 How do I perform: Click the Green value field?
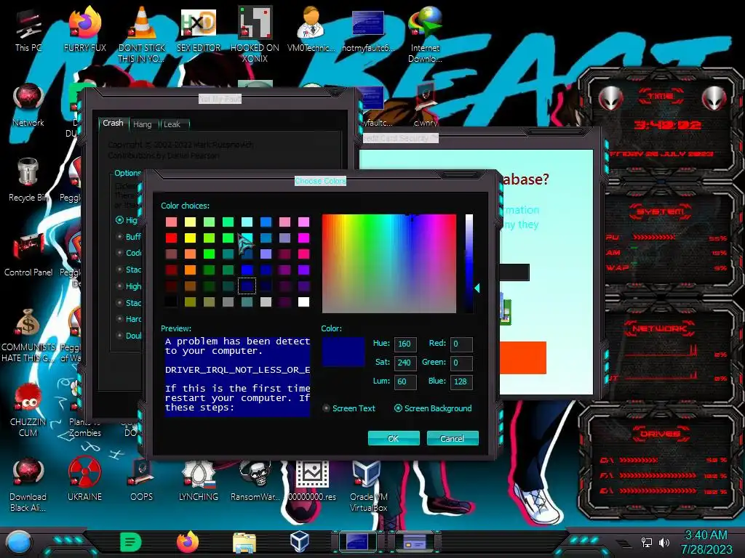(461, 363)
